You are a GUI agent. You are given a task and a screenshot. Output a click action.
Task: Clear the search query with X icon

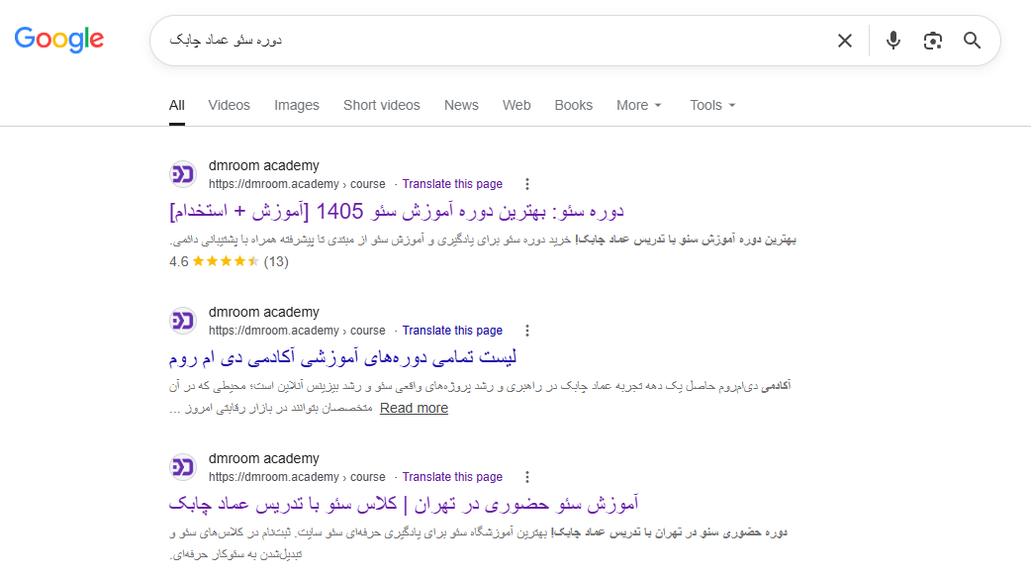coord(845,41)
